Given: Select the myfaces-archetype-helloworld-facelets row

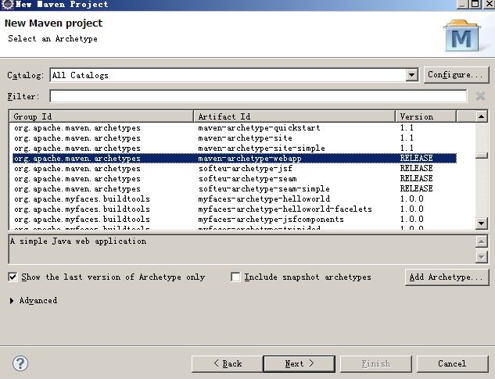Looking at the screenshot, I should tap(235, 209).
